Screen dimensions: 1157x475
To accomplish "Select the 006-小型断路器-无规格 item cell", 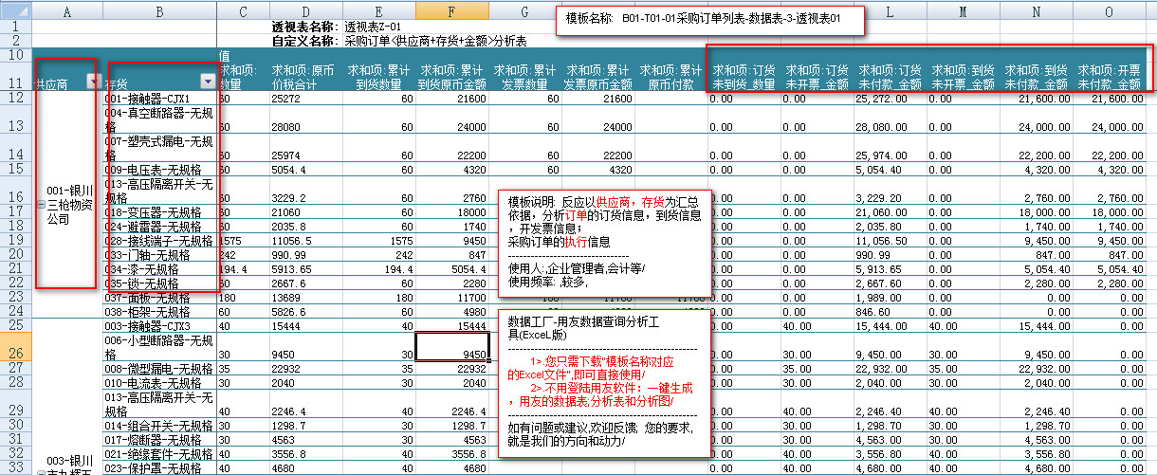I will pos(158,347).
